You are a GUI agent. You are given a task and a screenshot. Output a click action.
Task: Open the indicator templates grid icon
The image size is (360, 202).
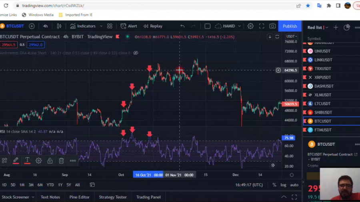click(110, 26)
